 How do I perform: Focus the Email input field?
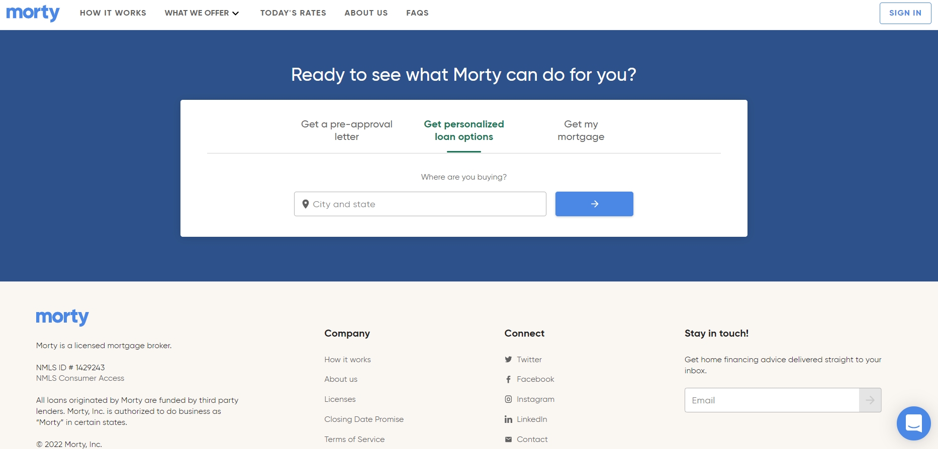point(772,400)
